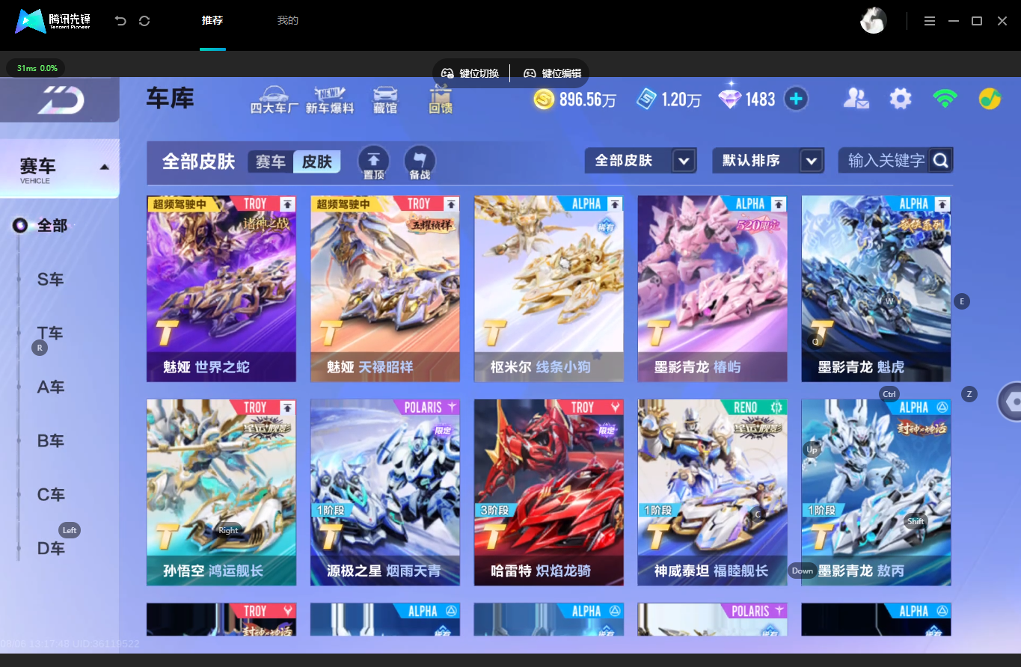Click the 备战 battle-ready flag button
This screenshot has height=667, width=1021.
[420, 161]
